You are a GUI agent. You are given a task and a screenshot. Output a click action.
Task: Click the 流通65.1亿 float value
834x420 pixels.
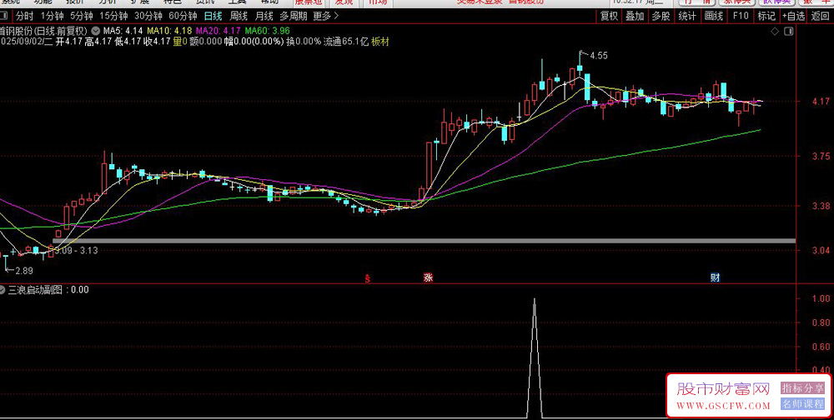346,42
